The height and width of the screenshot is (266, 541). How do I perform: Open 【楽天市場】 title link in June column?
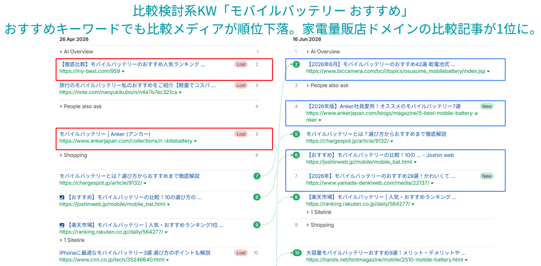pyautogui.click(x=381, y=197)
